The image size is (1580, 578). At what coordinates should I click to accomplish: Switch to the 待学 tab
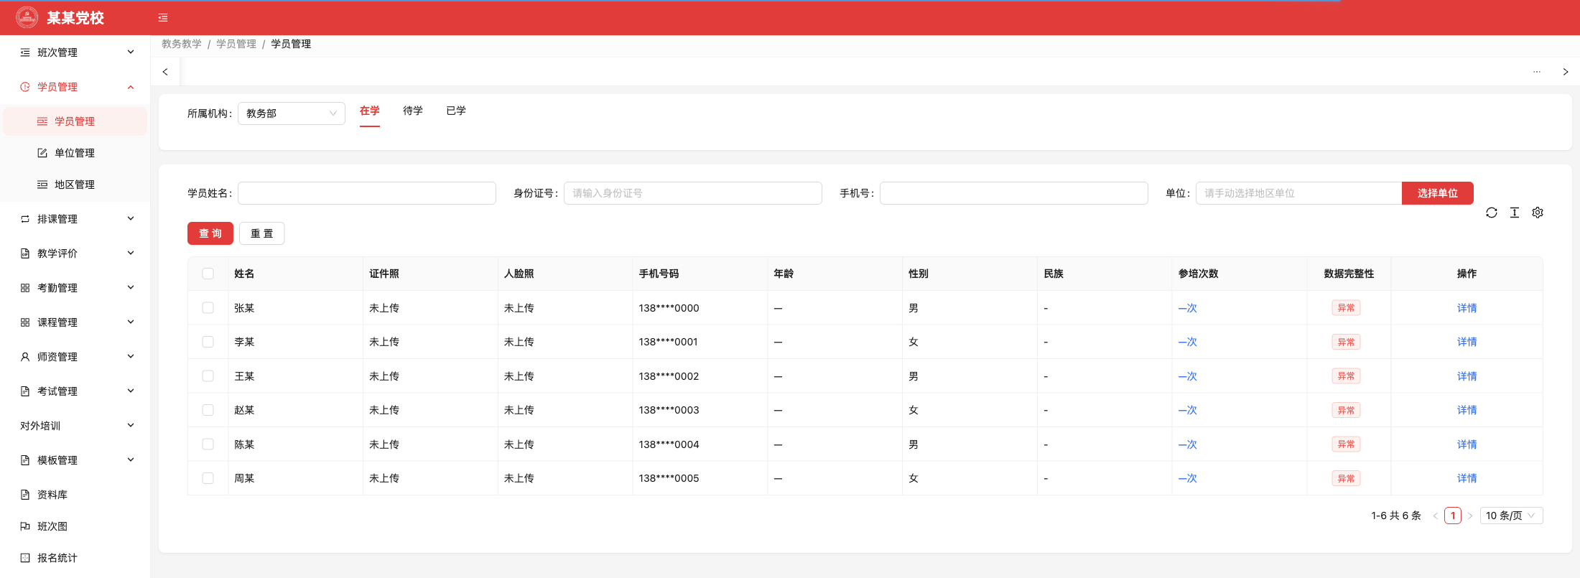click(x=413, y=111)
